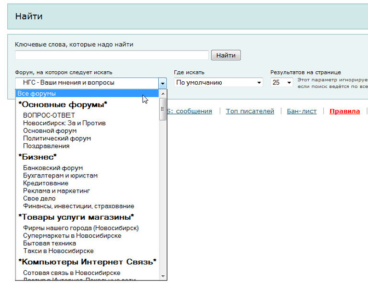Screen dimensions: 368x302
Task: Open the Бан-лист link
Action: (301, 111)
